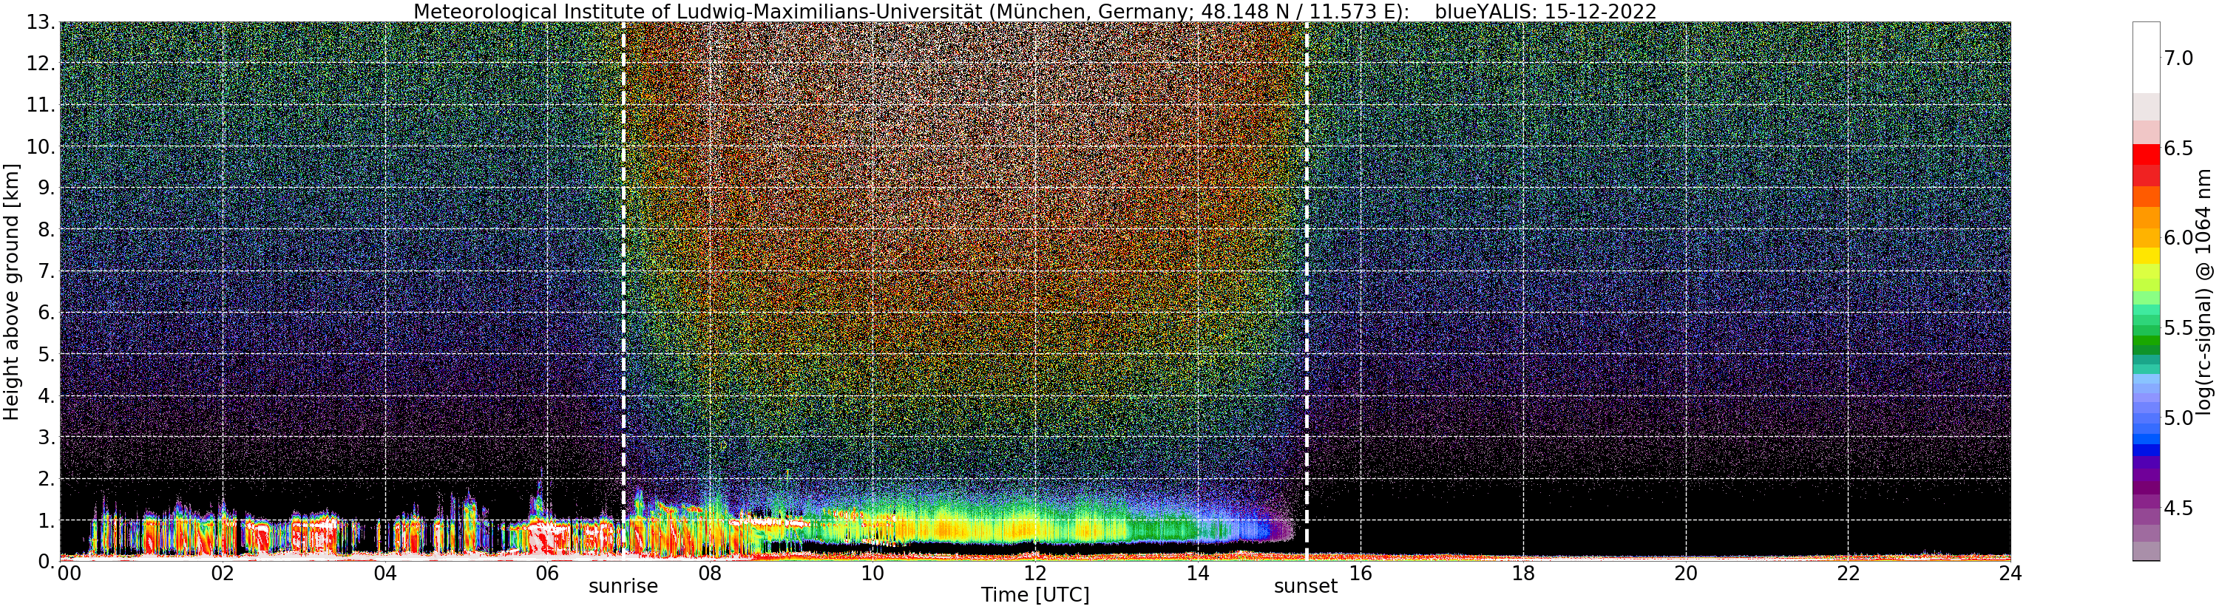
Task: Click the time axis tick label 12
Action: (x=1034, y=574)
